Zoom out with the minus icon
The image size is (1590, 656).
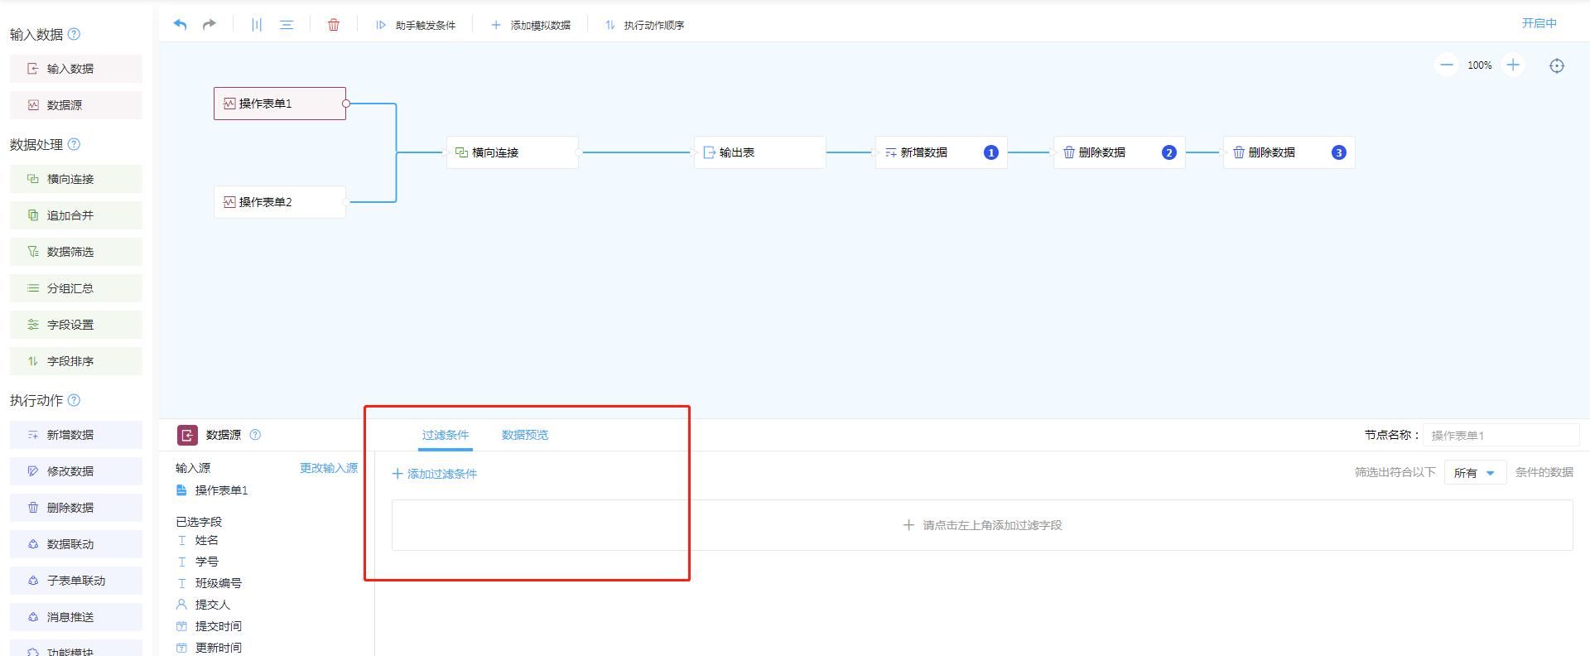click(x=1447, y=65)
